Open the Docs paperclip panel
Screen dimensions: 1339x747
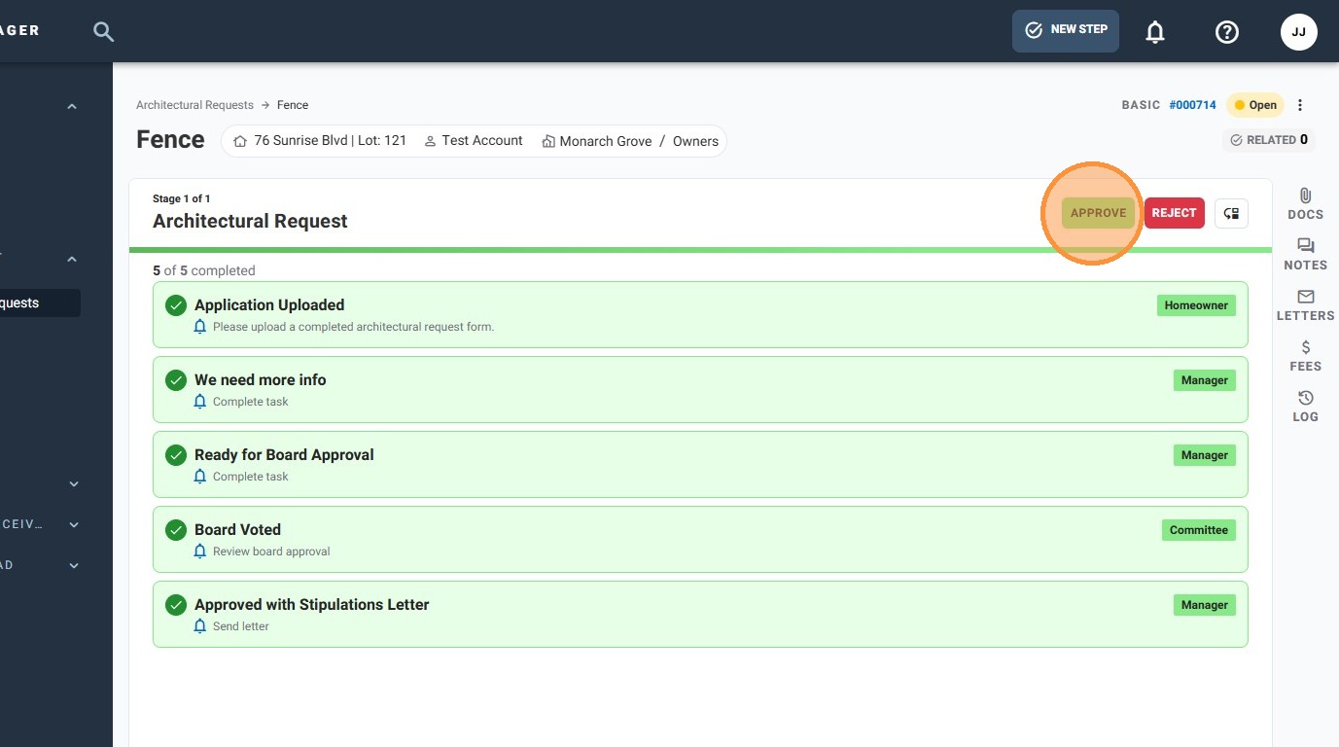pos(1305,204)
